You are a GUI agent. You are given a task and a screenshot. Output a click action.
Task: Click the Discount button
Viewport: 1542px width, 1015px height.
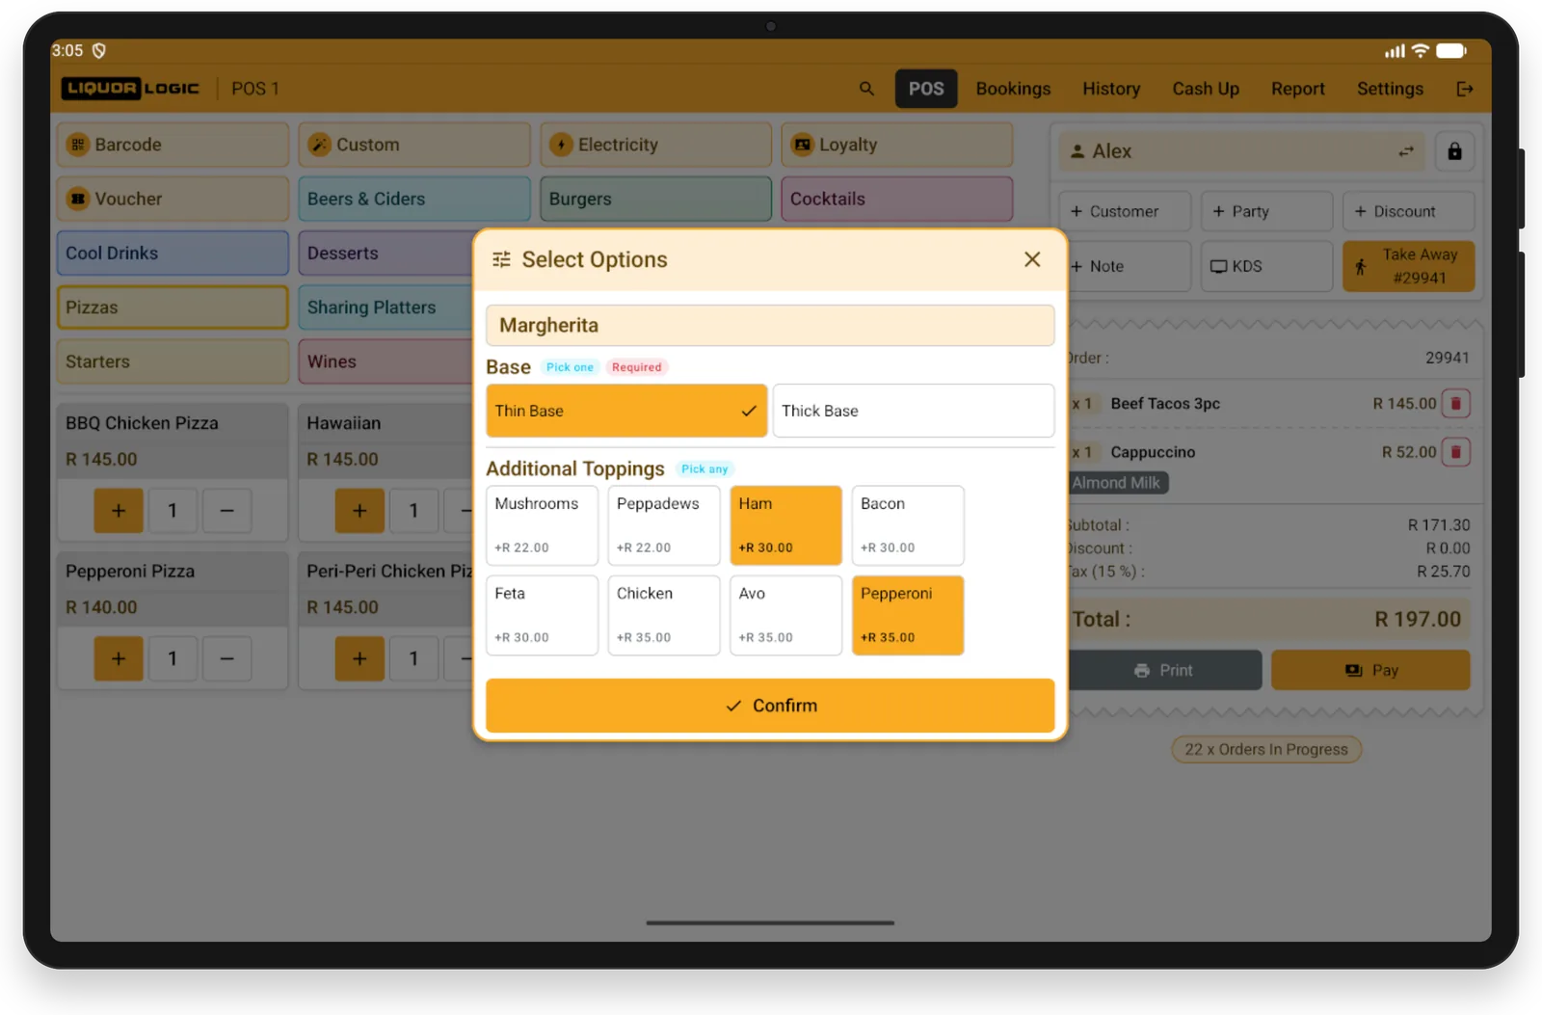[x=1408, y=211]
